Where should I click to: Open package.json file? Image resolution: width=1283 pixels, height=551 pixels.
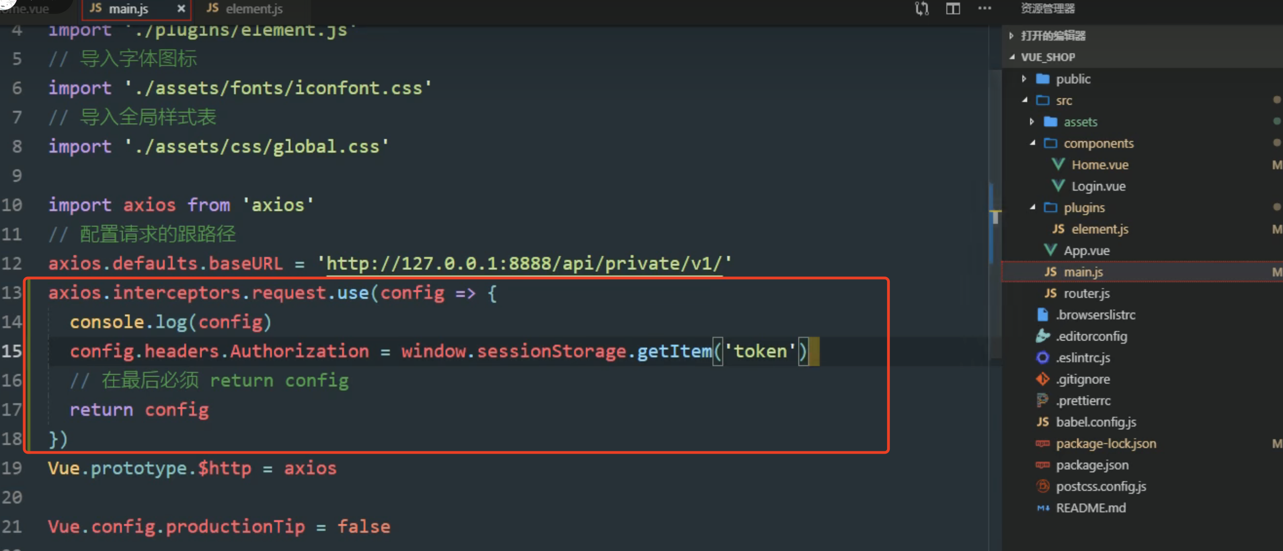click(1092, 464)
